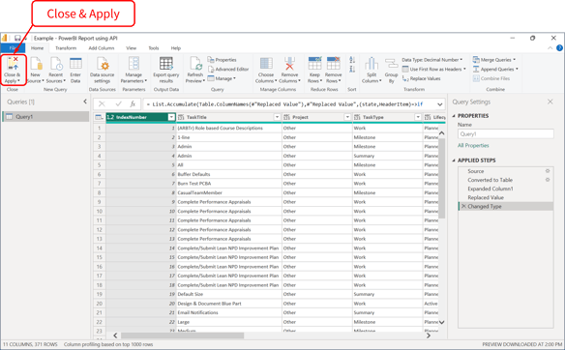The image size is (565, 350).
Task: Click the All Properties link
Action: 473,145
